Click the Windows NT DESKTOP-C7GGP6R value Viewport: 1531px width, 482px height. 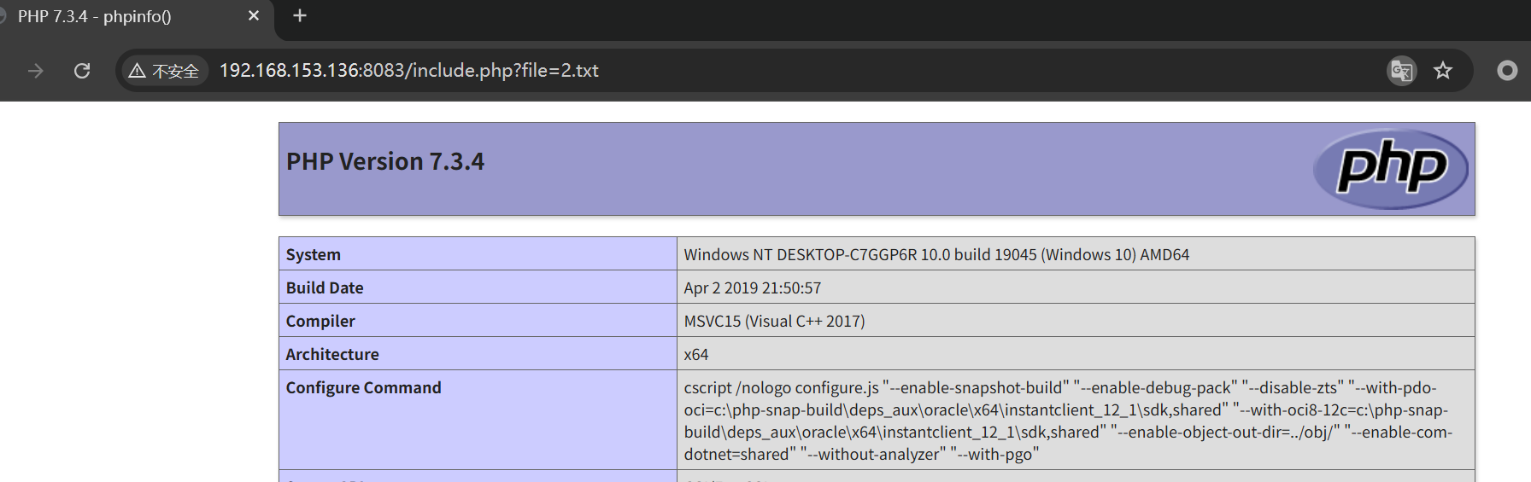(936, 254)
